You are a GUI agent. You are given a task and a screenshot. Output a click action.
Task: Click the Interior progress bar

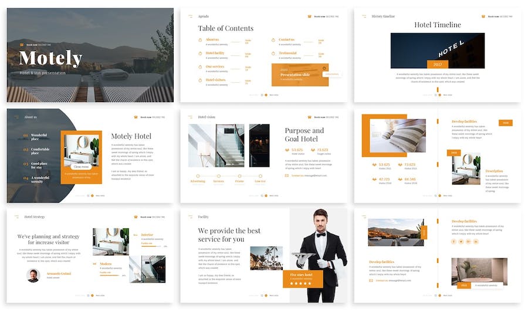click(150, 247)
